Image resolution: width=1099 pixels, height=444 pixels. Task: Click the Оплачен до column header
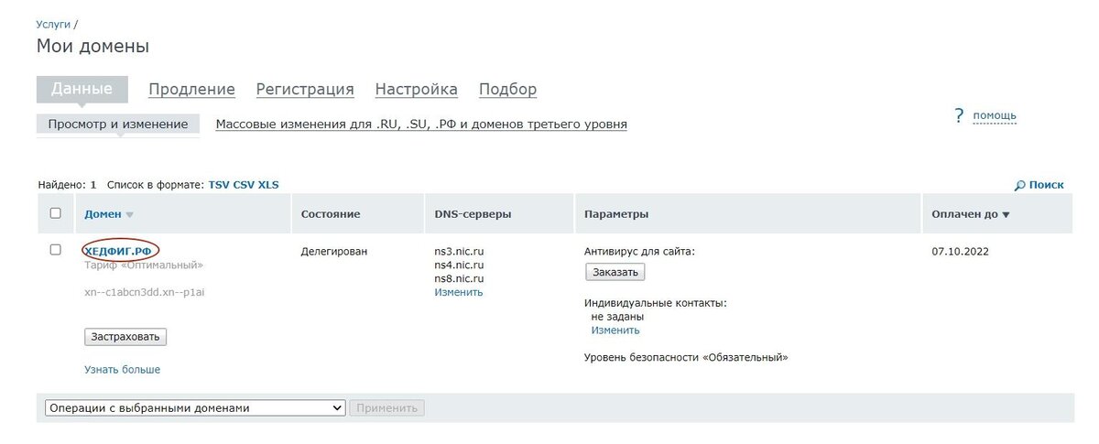click(964, 214)
